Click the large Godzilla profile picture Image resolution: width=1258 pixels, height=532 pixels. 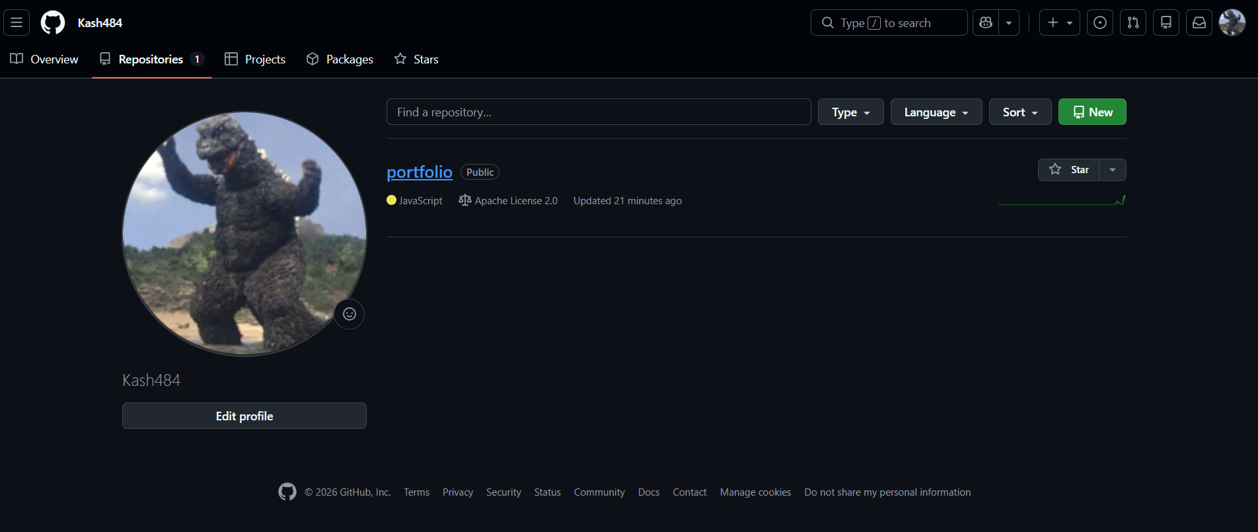coord(244,233)
